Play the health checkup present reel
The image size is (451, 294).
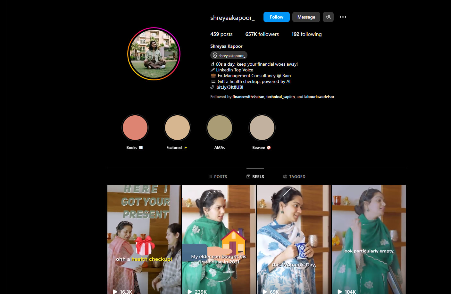(144, 239)
